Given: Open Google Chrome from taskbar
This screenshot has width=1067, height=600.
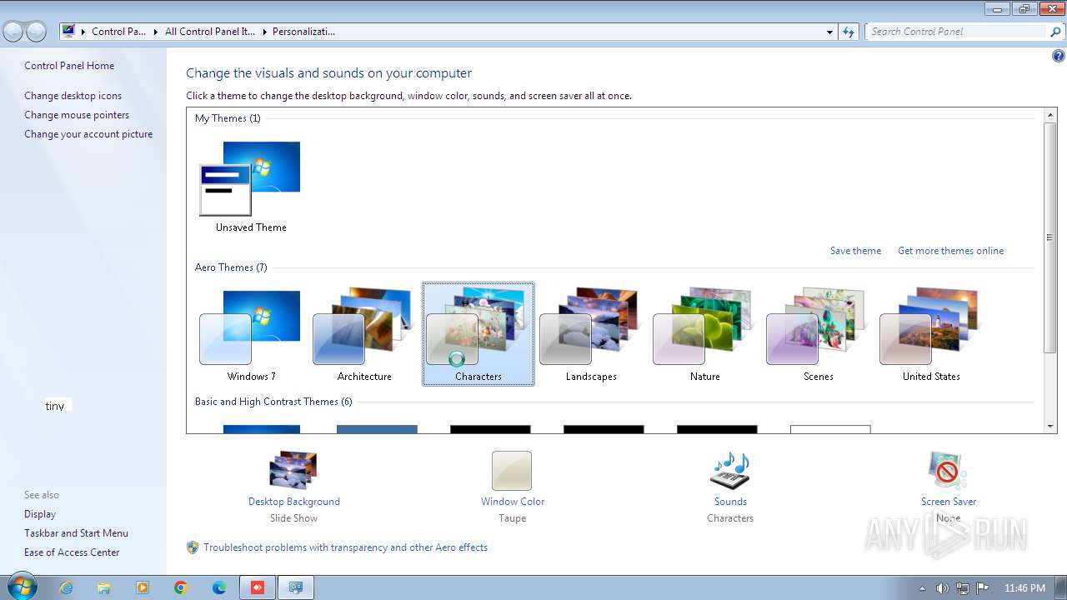Looking at the screenshot, I should (181, 587).
